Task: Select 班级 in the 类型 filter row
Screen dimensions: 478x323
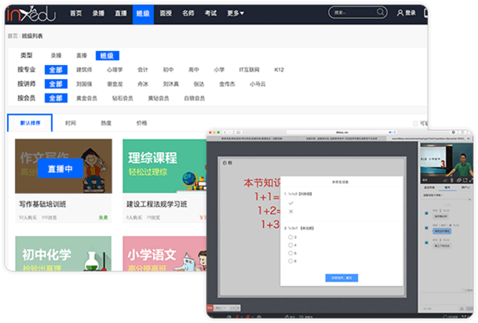Action: 107,56
